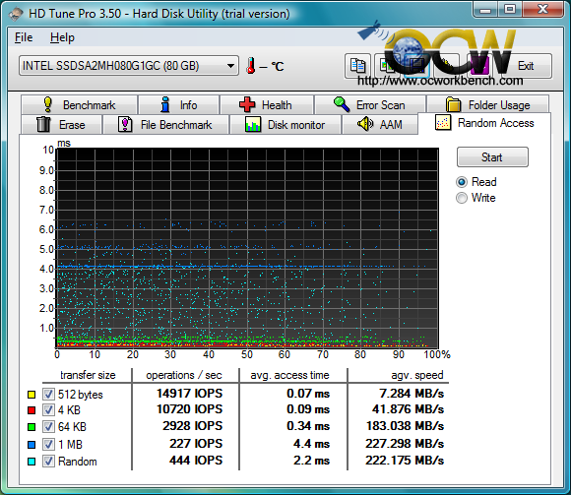Click the Start button

pos(492,157)
